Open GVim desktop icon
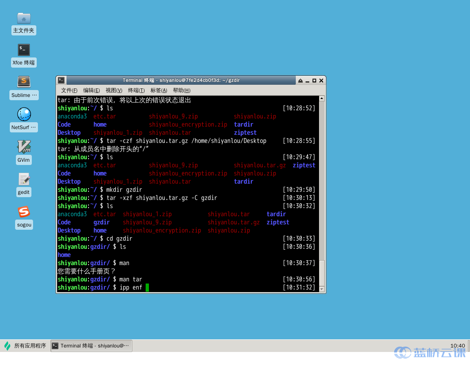Image resolution: width=470 pixels, height=365 pixels. (24, 147)
